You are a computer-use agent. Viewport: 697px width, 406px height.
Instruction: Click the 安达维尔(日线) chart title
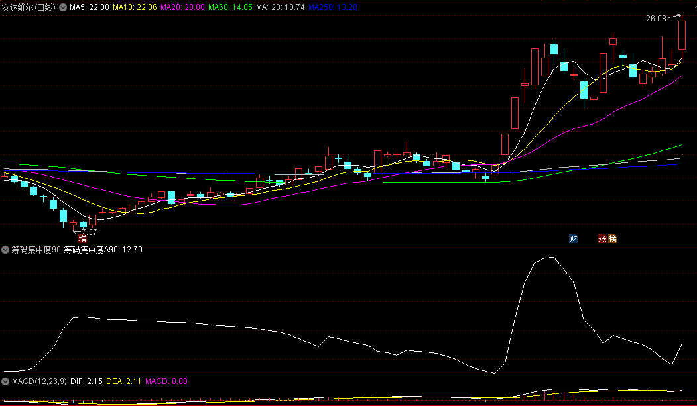[x=29, y=7]
